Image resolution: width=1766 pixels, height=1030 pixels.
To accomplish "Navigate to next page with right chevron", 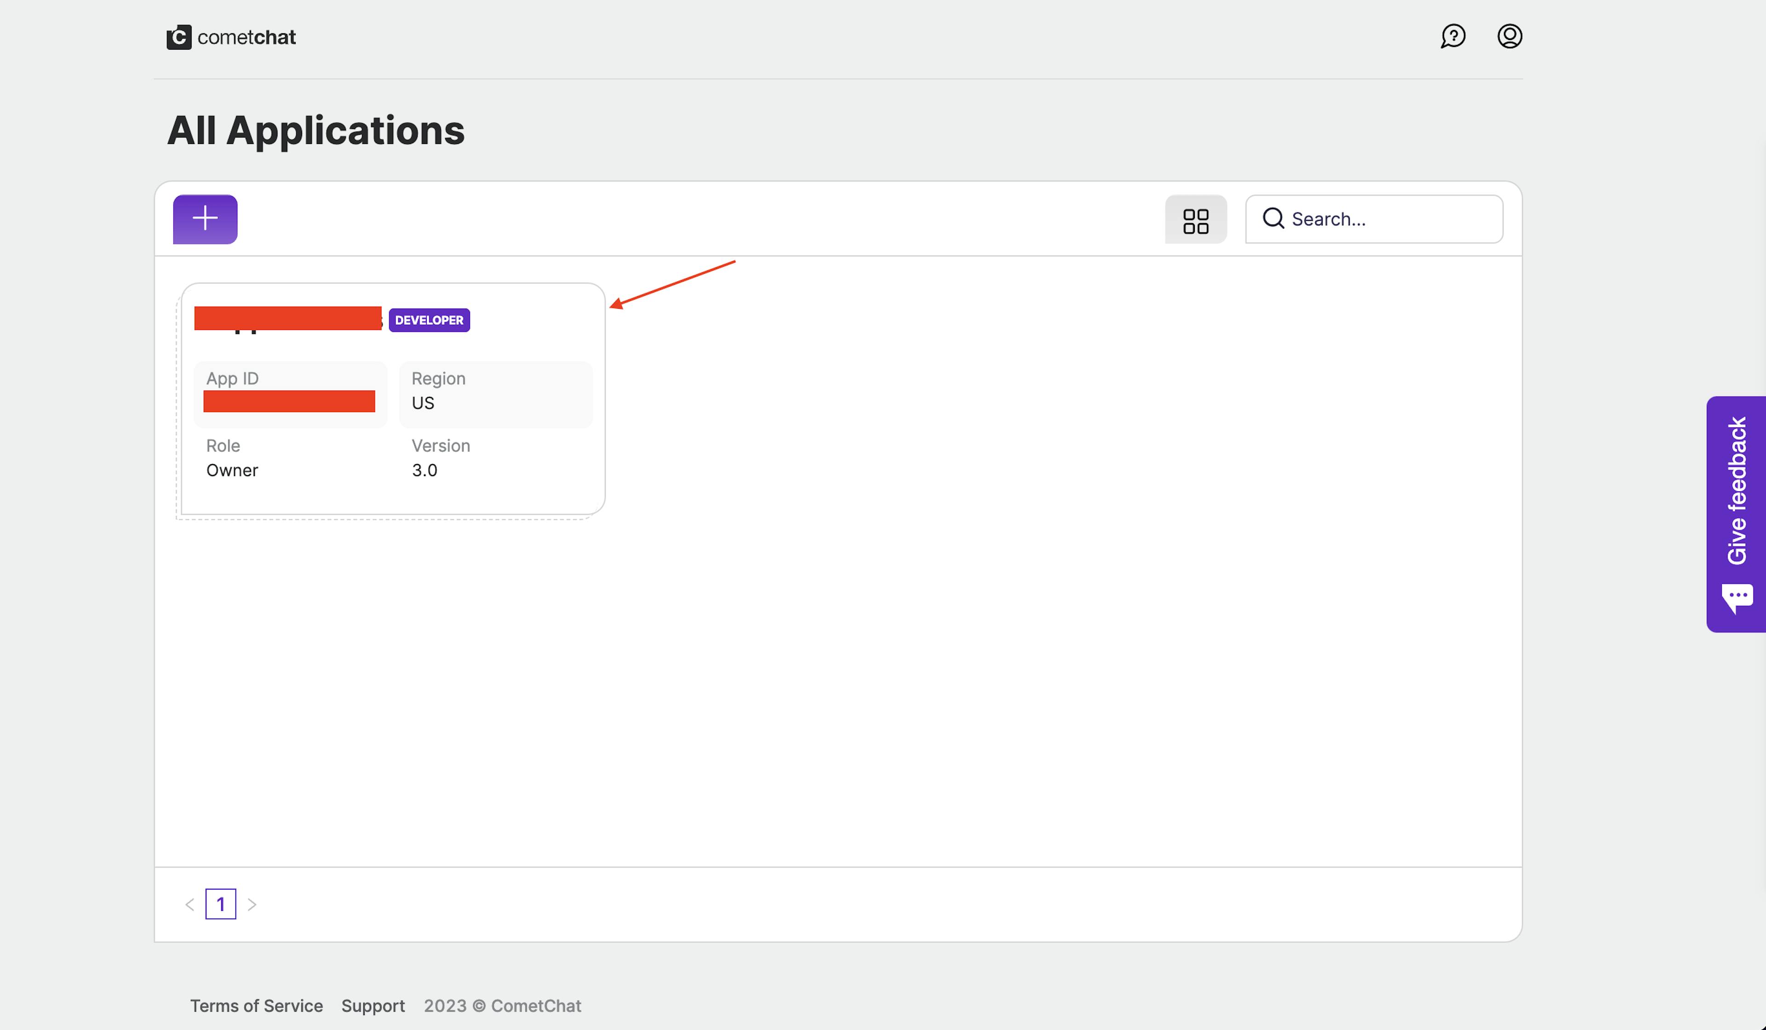I will 252,904.
